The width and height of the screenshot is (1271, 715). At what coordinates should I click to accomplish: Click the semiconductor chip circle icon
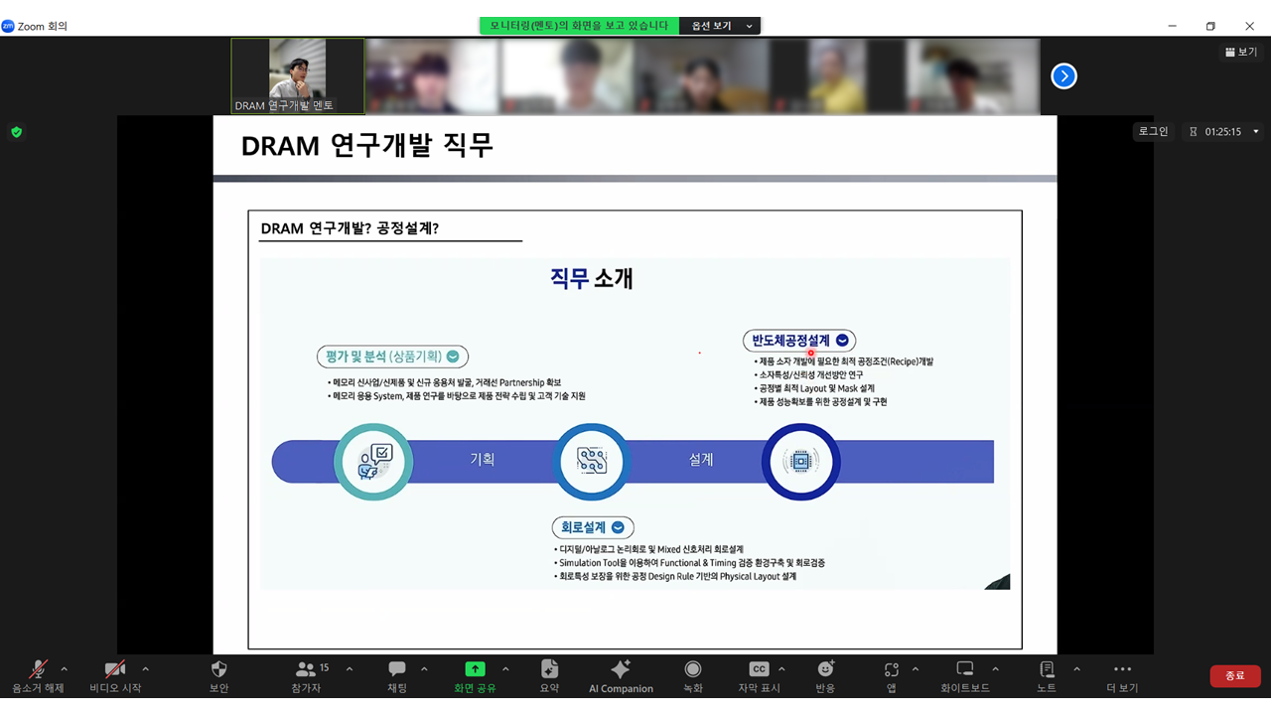(x=800, y=462)
